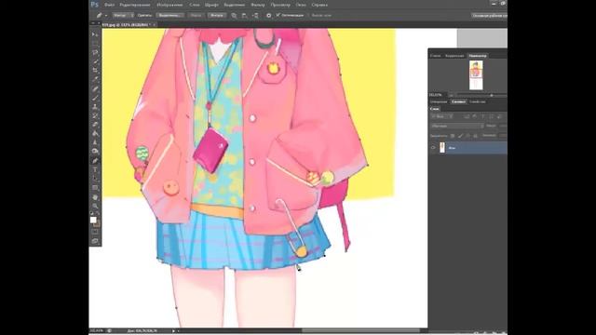Screen dimensions: 596x335
Task: Toggle visibility of the Фон layer
Action: [x=433, y=148]
